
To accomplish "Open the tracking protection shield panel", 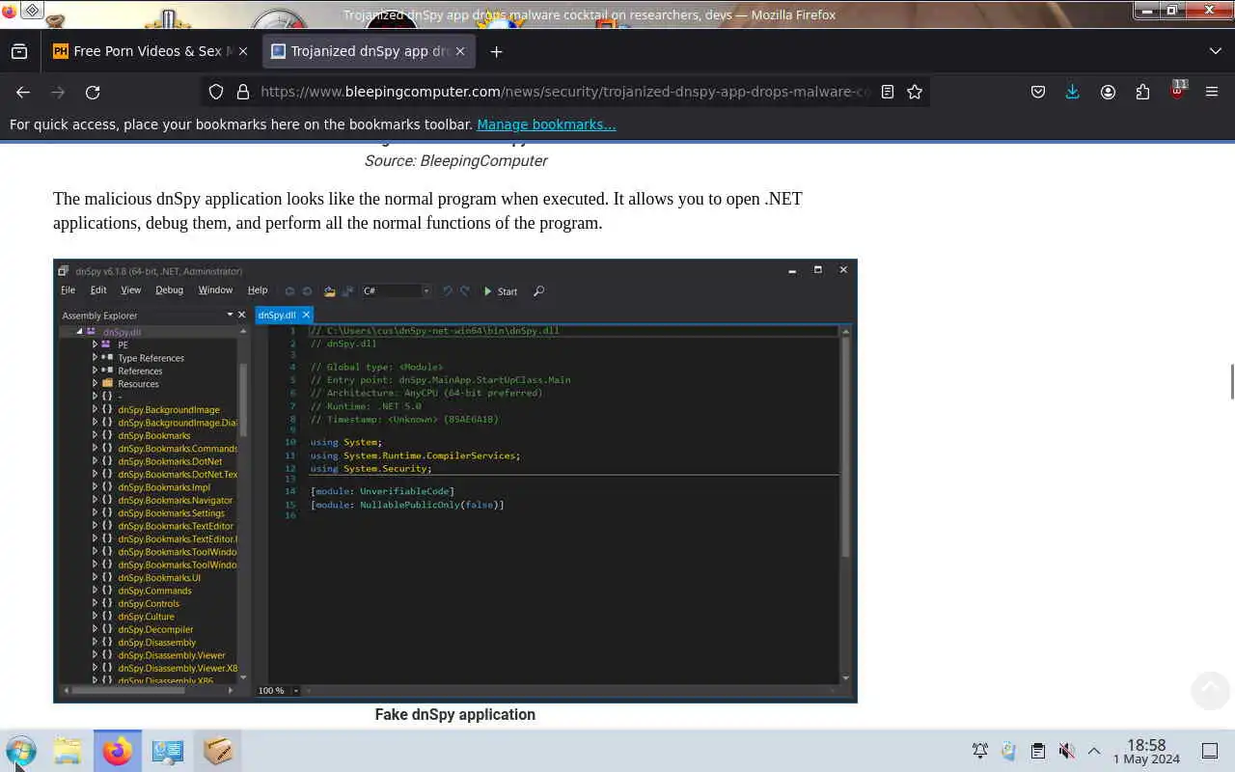I will tap(216, 92).
